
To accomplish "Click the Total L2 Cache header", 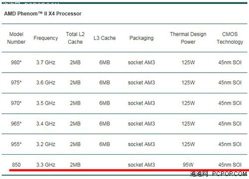I will 75,38.
